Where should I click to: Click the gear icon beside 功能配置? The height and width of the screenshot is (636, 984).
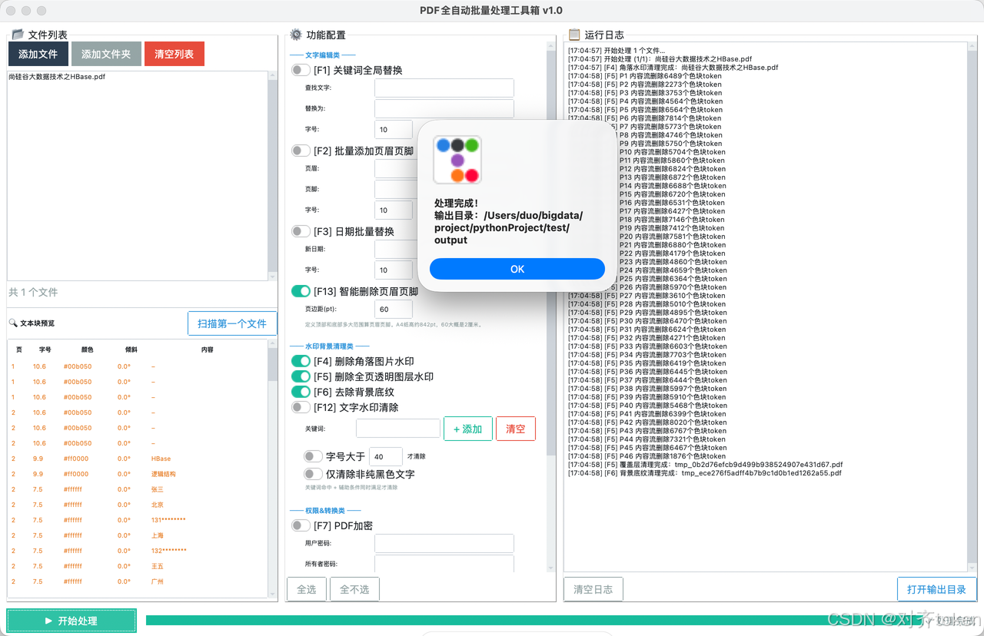click(x=296, y=35)
